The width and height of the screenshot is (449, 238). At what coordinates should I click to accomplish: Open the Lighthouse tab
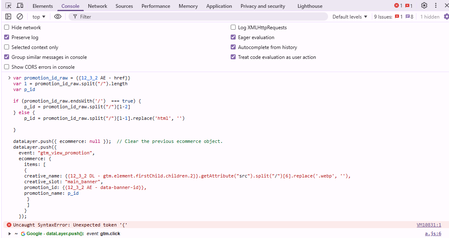click(x=309, y=6)
